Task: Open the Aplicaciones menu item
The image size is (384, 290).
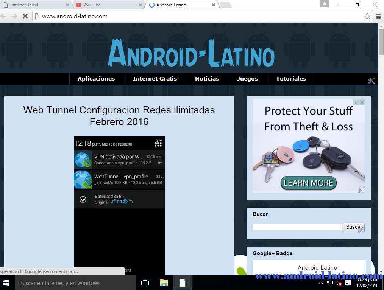Action: click(x=96, y=79)
